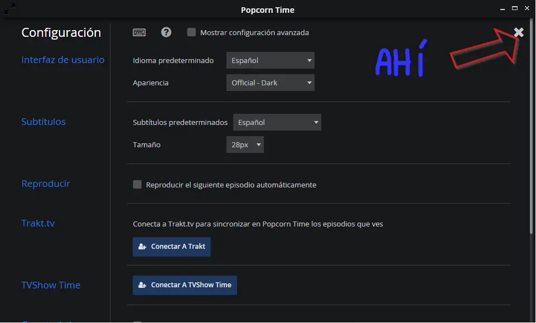Screen dimensions: 536x323
Task: Click the Tamaño label
Action: coord(147,144)
